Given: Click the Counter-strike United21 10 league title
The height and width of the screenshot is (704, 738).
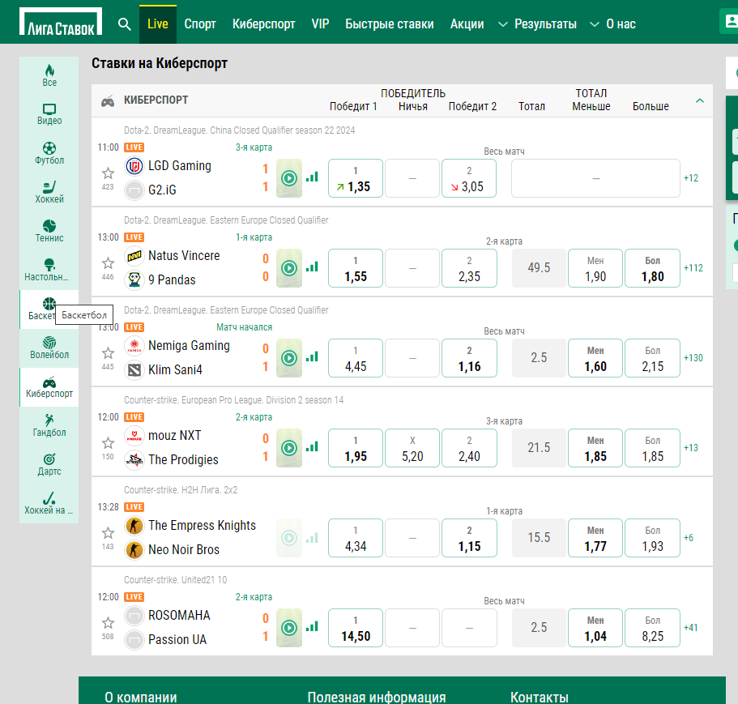Looking at the screenshot, I should click(x=175, y=580).
